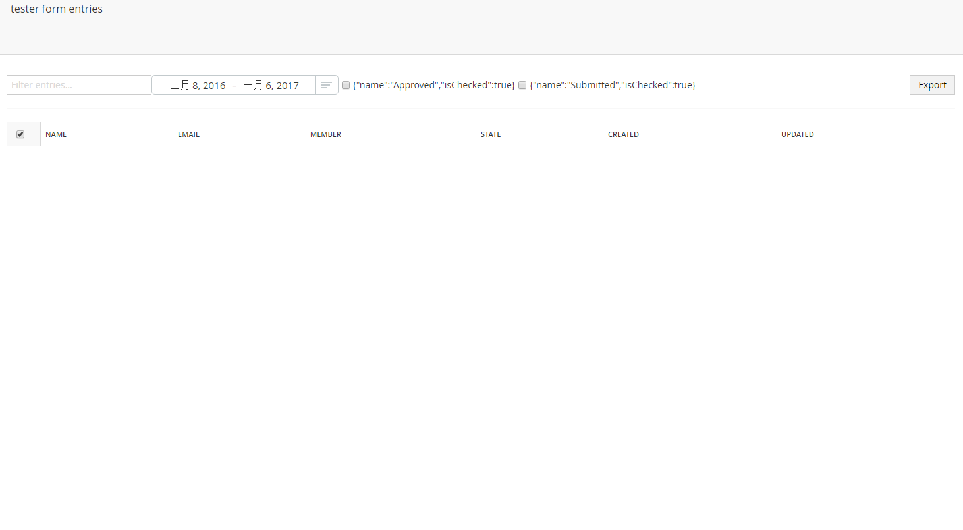Toggle the Approved state checkbox
The width and height of the screenshot is (963, 530).
click(346, 85)
